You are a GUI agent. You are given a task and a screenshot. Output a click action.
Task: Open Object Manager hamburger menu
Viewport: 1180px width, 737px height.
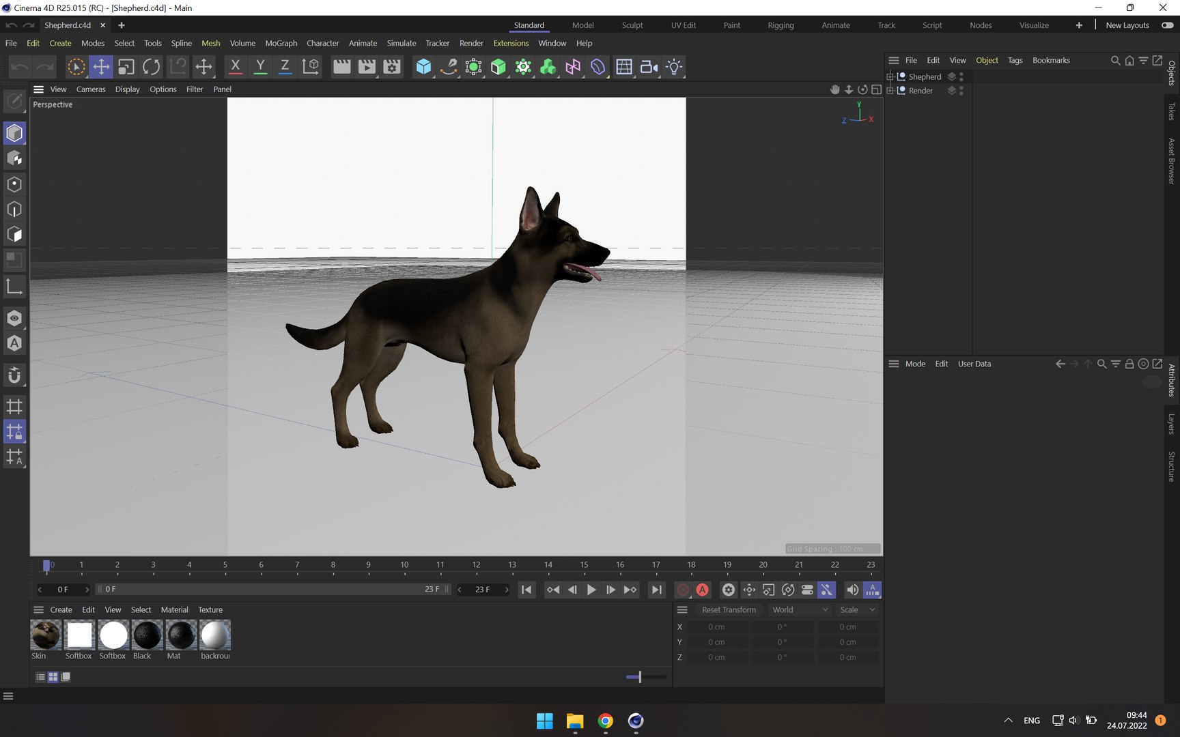[x=893, y=60]
